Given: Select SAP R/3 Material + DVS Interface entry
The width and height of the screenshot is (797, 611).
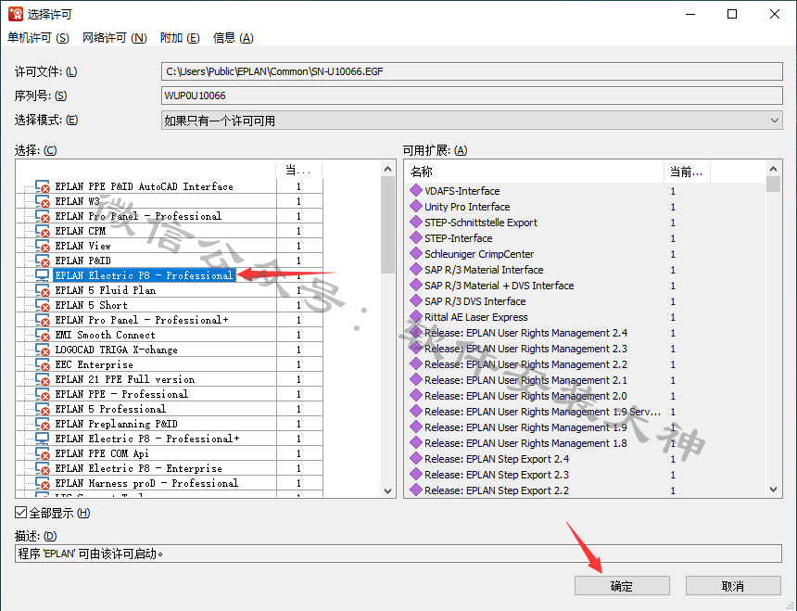Looking at the screenshot, I should (x=500, y=286).
